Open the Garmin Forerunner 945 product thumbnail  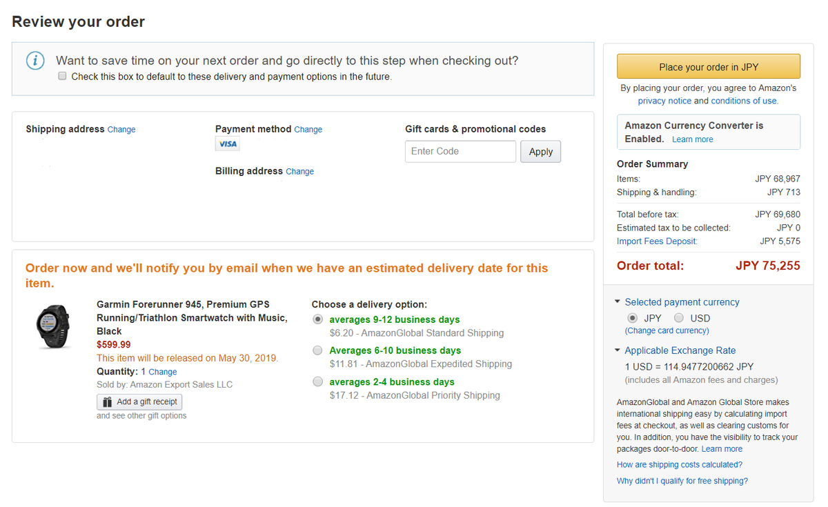(52, 326)
